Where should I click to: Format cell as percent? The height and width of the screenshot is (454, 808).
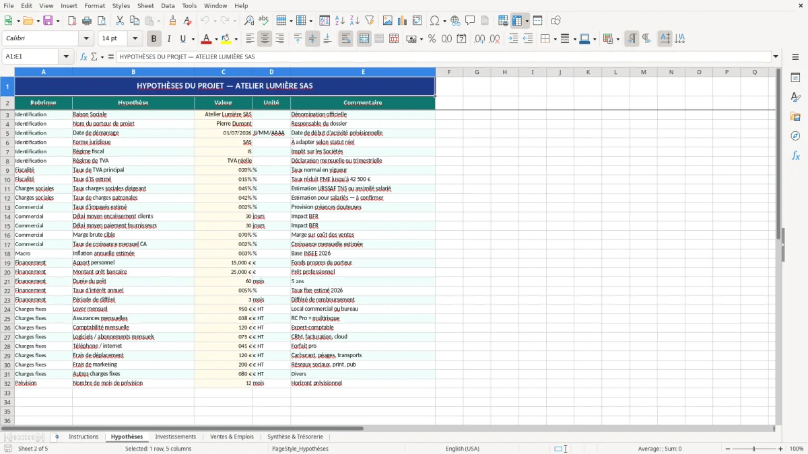[x=432, y=39]
